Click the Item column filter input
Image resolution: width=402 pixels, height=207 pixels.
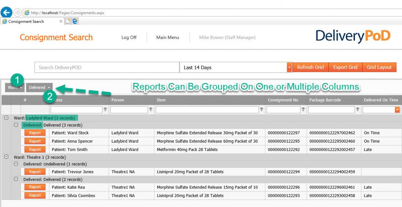(207, 110)
